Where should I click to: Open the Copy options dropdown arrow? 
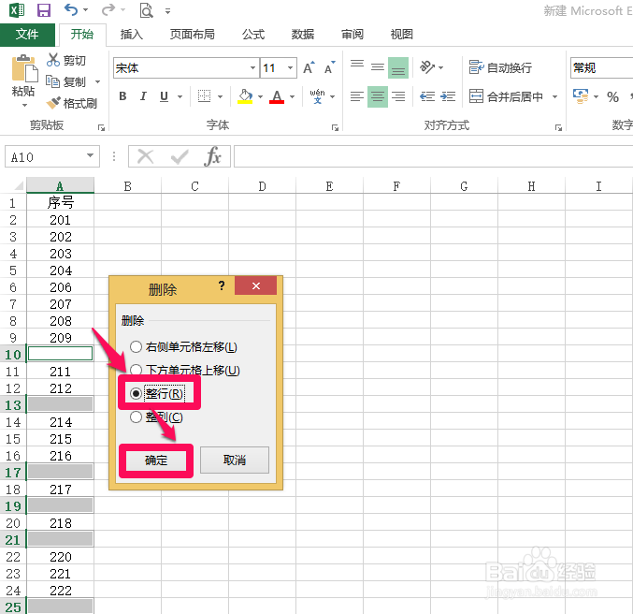pyautogui.click(x=97, y=82)
